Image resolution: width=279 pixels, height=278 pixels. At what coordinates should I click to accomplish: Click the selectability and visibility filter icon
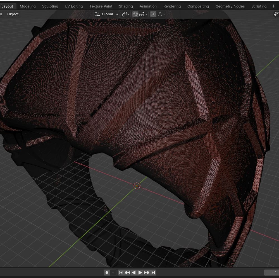click(x=276, y=14)
